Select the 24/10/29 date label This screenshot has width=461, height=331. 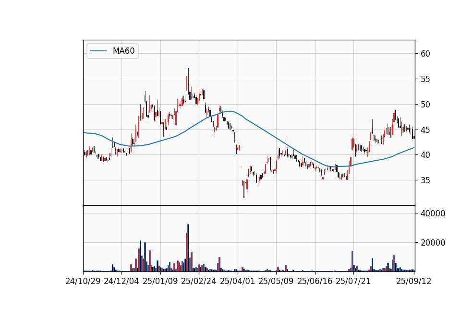tap(83, 281)
